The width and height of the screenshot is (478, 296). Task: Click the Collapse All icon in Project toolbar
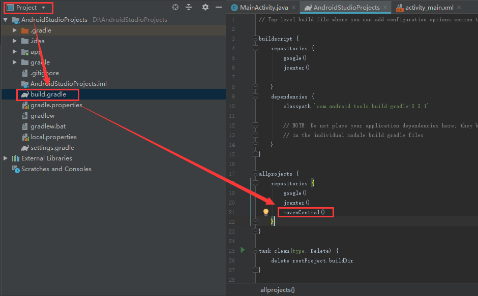click(189, 7)
